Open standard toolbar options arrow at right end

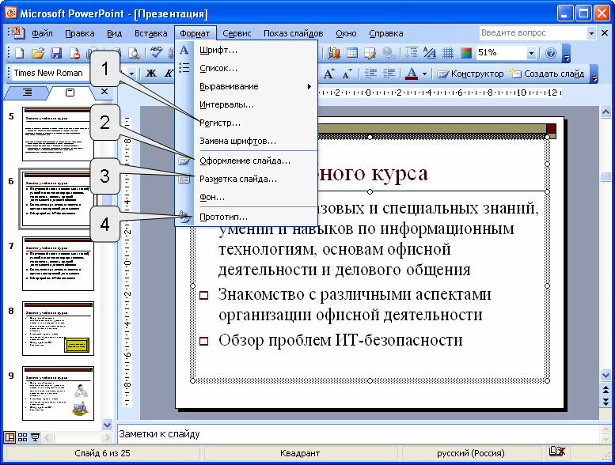(567, 54)
